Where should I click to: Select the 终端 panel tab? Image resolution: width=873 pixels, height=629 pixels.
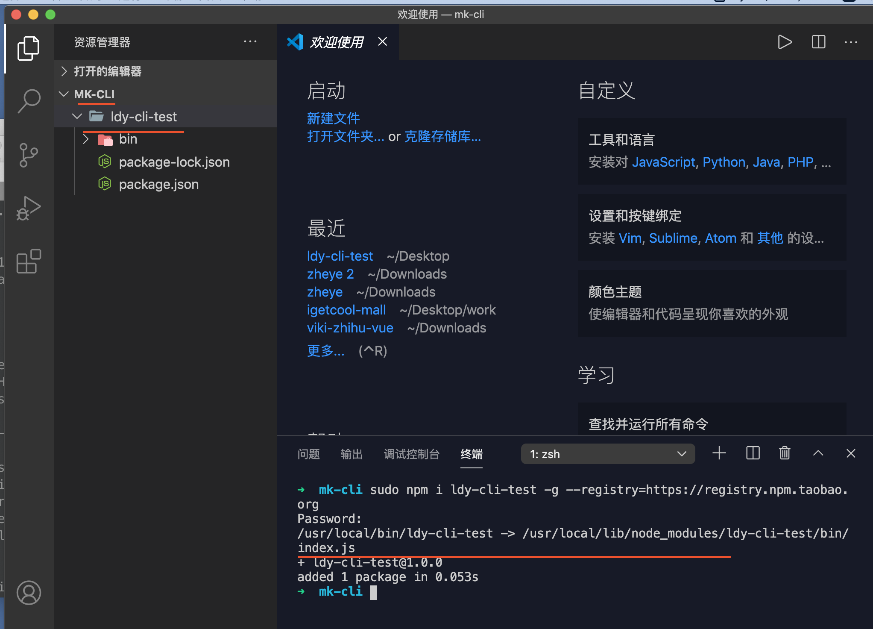pyautogui.click(x=472, y=454)
